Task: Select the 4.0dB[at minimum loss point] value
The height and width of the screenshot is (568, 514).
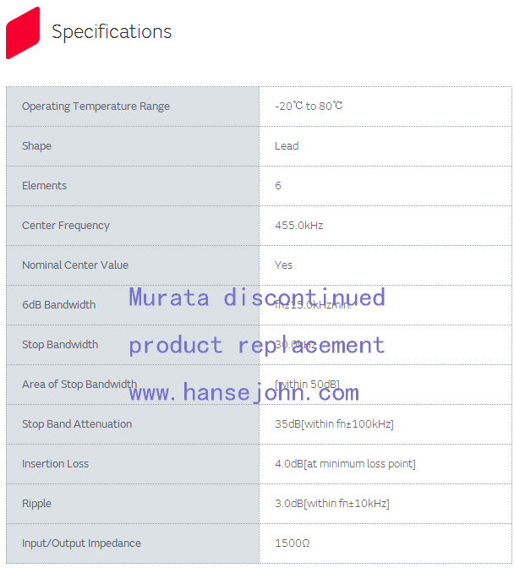Action: [345, 464]
